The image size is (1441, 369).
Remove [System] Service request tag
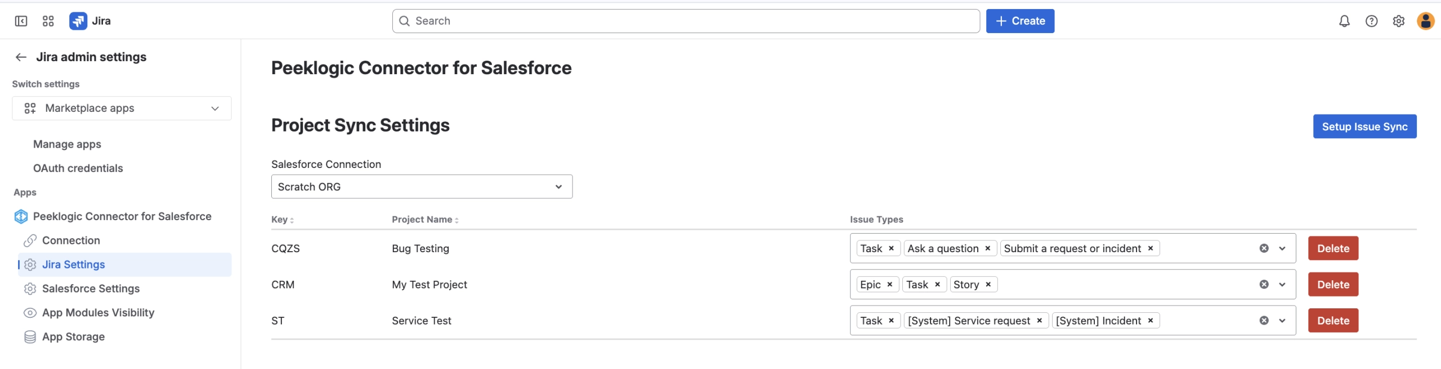[x=1040, y=321]
